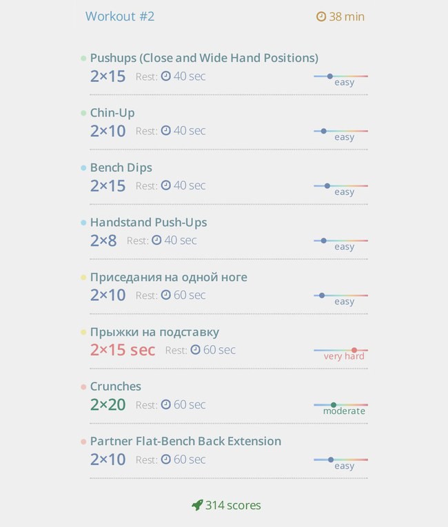
Task: Open Partner Flat-Bench Back Extension exercise
Action: point(185,442)
